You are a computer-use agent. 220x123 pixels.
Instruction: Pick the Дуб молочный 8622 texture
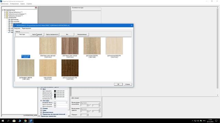click(114, 46)
